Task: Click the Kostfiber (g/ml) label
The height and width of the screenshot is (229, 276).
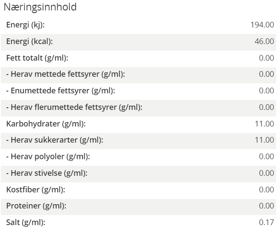Action: (x=35, y=190)
